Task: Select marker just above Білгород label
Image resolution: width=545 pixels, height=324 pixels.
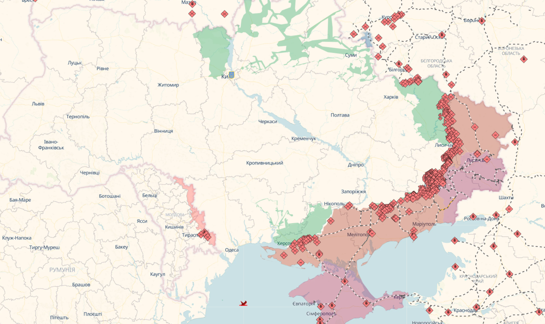Action: (x=399, y=64)
